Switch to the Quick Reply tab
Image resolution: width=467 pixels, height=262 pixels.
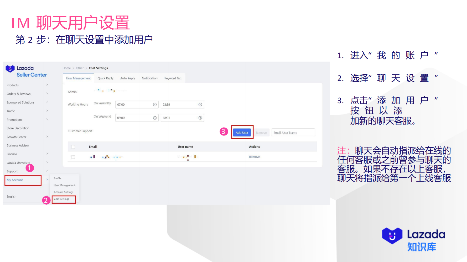(106, 78)
